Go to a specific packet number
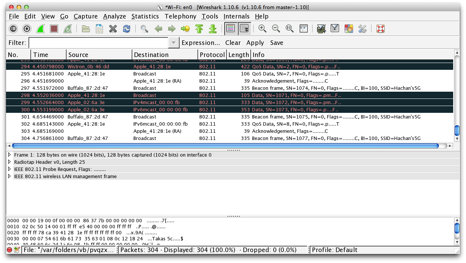 coord(186,29)
